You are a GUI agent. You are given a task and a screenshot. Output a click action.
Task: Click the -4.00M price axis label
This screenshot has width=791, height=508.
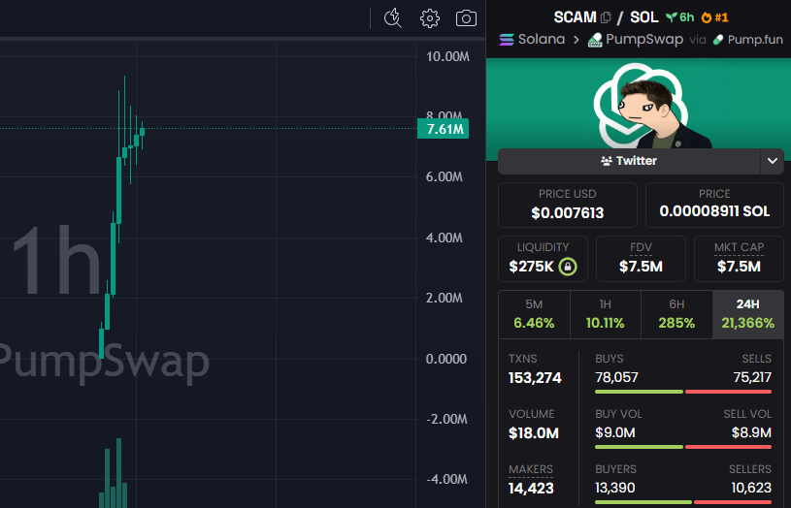click(x=447, y=479)
